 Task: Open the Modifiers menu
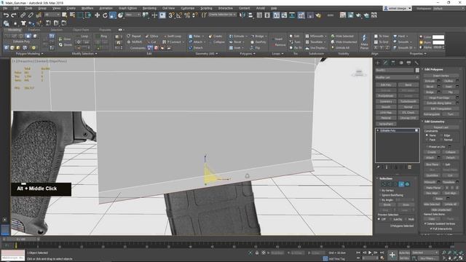tap(87, 8)
